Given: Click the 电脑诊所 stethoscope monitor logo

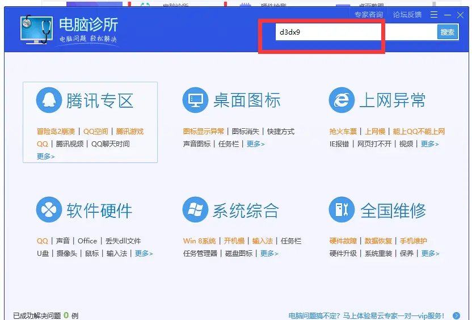Looking at the screenshot, I should coord(37,30).
